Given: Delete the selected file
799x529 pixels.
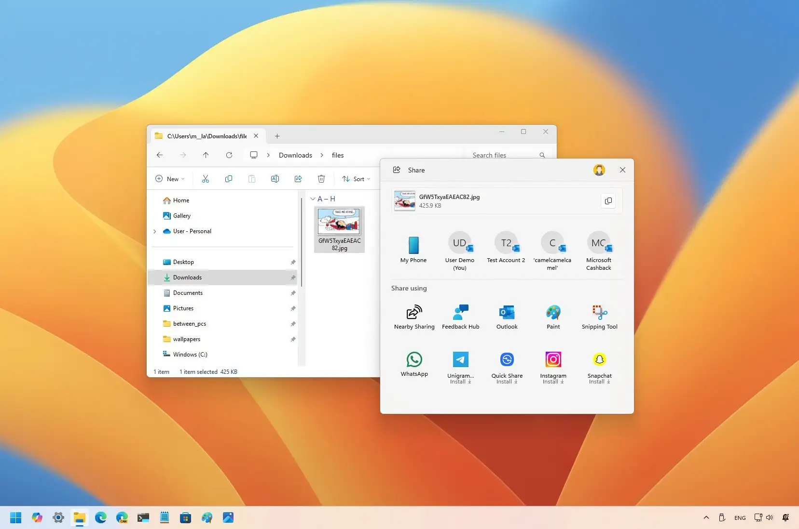Looking at the screenshot, I should tap(321, 179).
